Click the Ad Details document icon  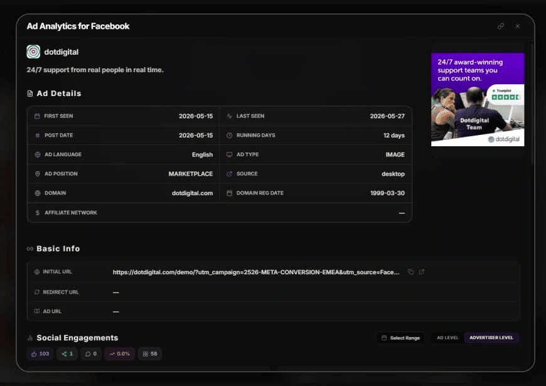[30, 94]
